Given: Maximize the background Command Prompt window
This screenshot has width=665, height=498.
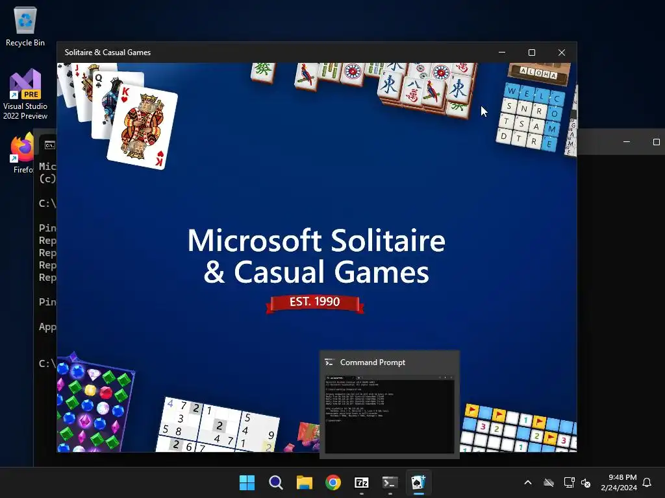Looking at the screenshot, I should click(656, 142).
